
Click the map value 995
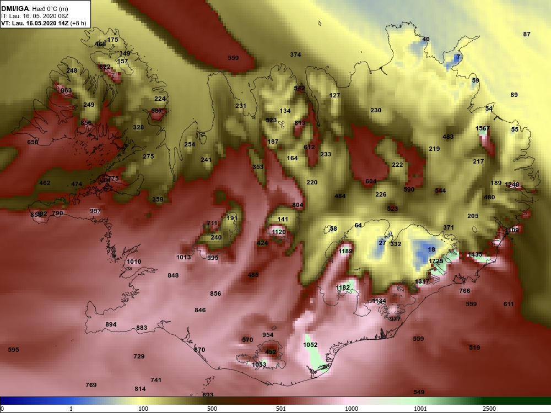(213, 258)
